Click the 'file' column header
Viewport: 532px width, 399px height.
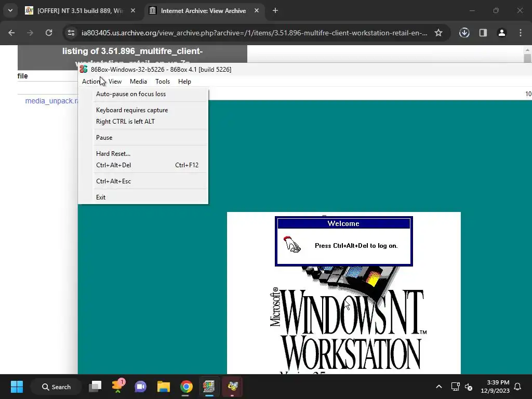(22, 76)
